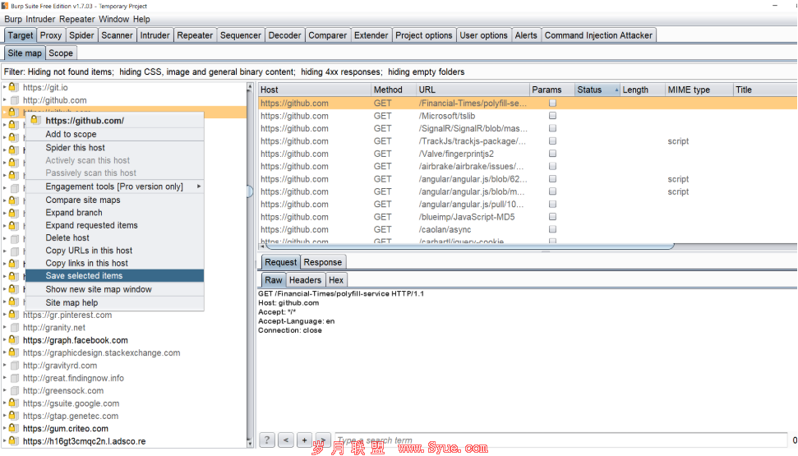798x456 pixels.
Task: Toggle Params checkbox for /caolan/async row
Action: coord(553,229)
